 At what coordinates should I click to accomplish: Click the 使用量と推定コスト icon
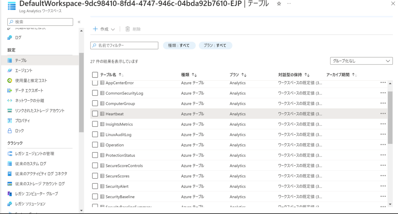tap(10, 81)
